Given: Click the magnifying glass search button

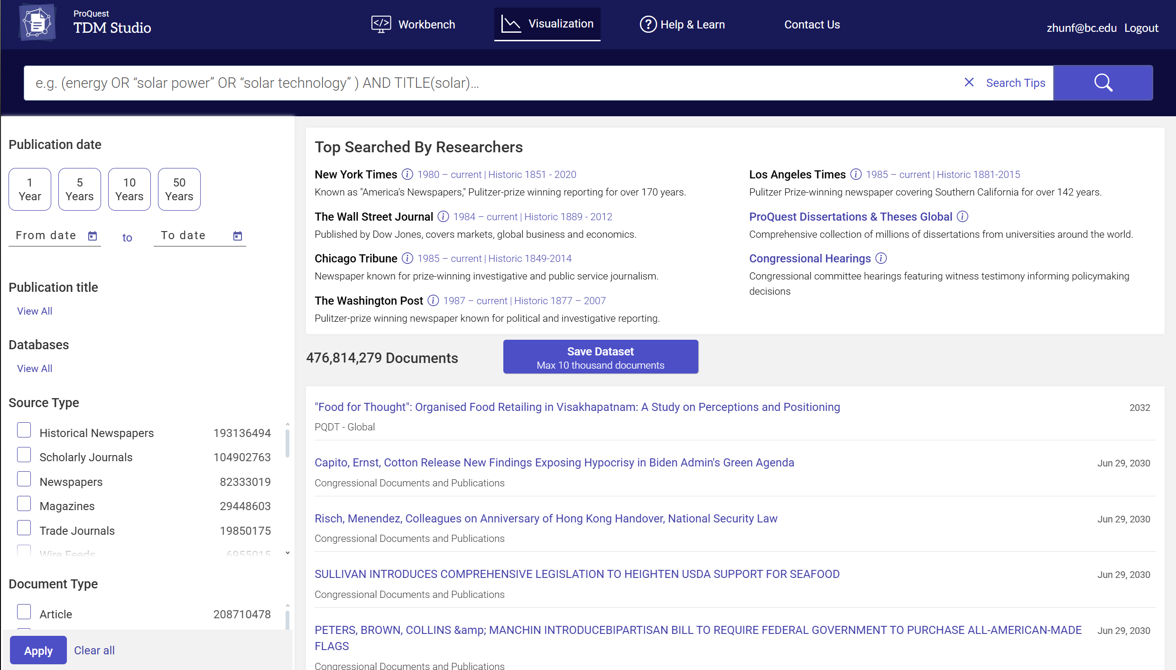Looking at the screenshot, I should 1103,83.
